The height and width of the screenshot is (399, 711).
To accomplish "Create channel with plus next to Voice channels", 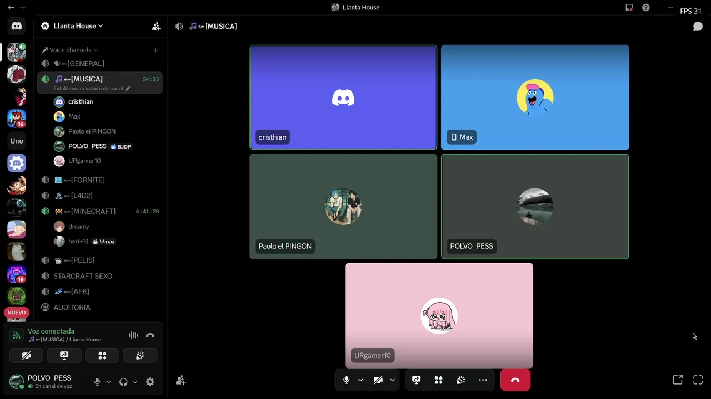I will pos(156,50).
